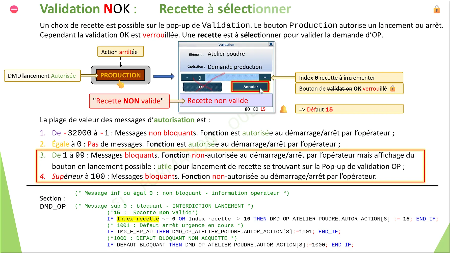The width and height of the screenshot is (450, 253).
Task: Increment recipe index with plus button
Action: click(265, 77)
